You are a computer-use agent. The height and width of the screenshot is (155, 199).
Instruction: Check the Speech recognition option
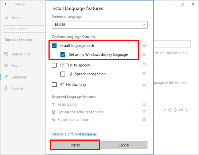coord(63,74)
